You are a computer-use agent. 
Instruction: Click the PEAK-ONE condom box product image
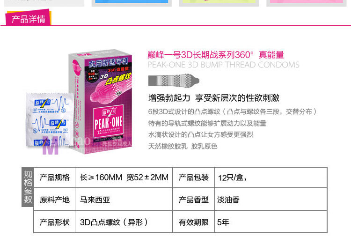[101, 102]
